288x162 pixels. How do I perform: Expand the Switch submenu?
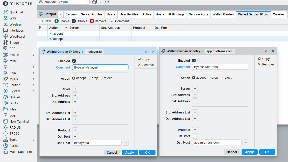pos(34,55)
